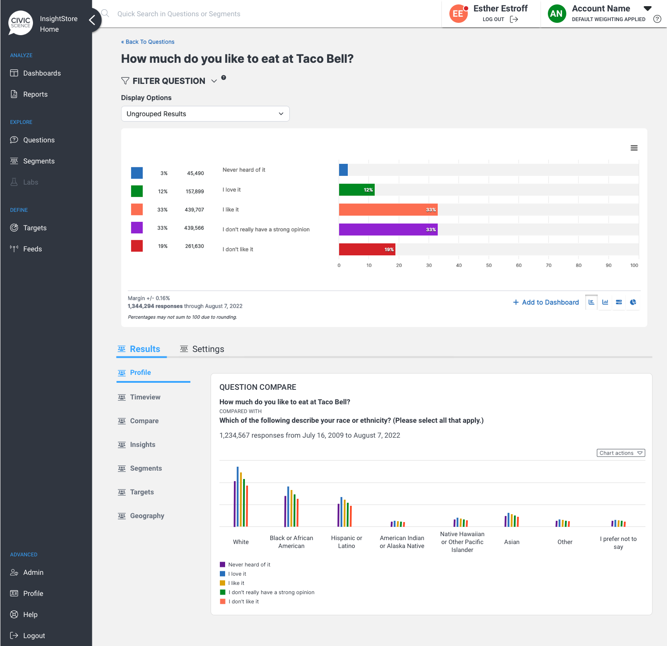
Task: Select the Insights tab
Action: [137, 444]
